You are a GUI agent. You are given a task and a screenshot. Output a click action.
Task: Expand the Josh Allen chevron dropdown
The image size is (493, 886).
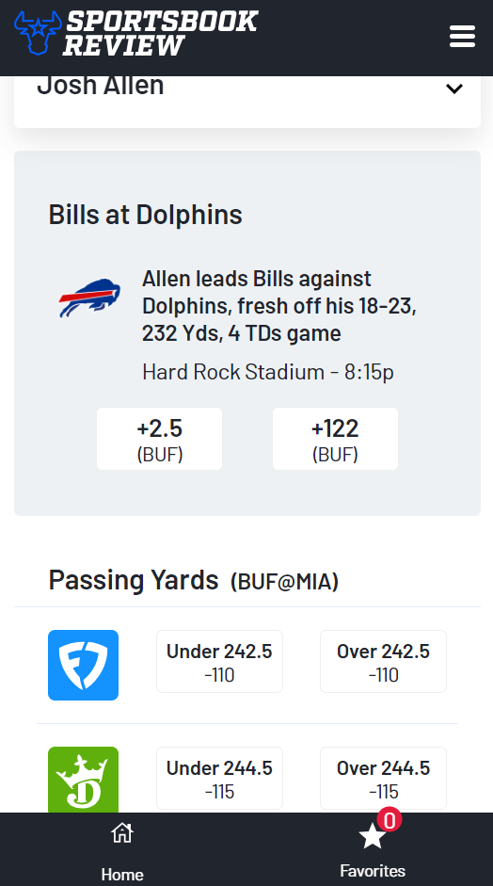pyautogui.click(x=454, y=89)
